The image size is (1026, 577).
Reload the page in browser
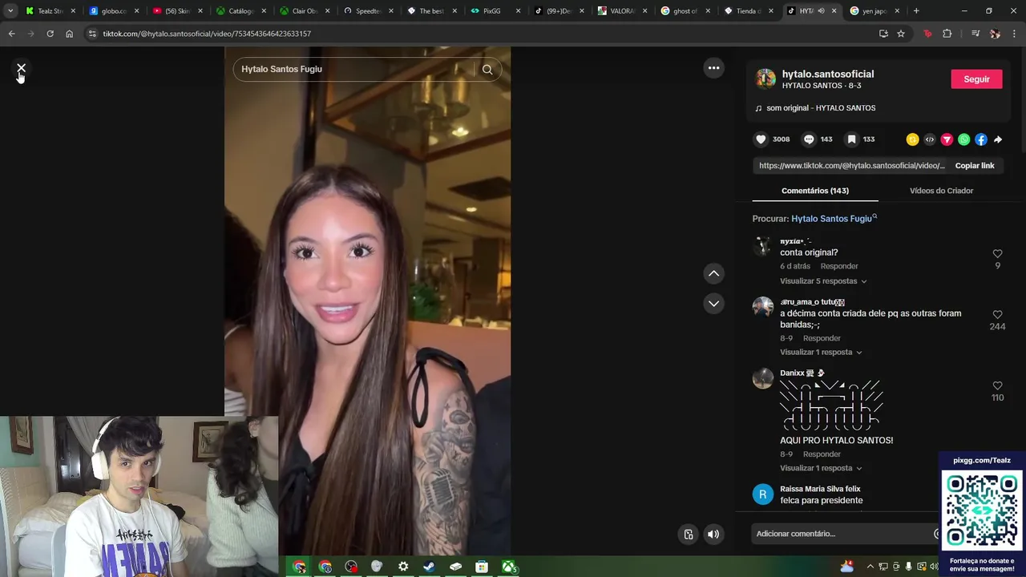50,34
